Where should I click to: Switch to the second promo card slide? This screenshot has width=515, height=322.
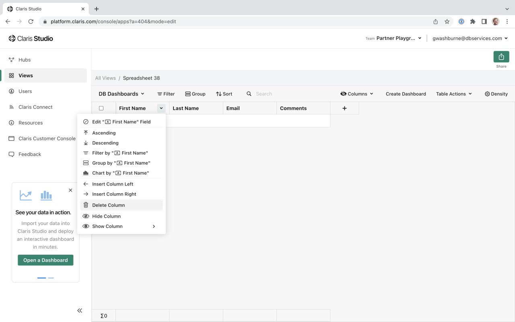point(51,278)
